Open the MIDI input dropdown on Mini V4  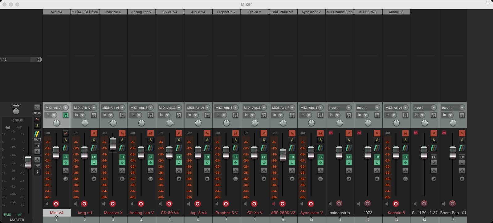(x=56, y=107)
